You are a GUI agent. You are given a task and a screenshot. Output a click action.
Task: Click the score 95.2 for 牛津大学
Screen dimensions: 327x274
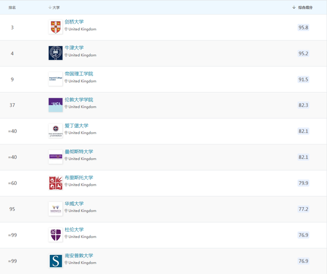303,54
